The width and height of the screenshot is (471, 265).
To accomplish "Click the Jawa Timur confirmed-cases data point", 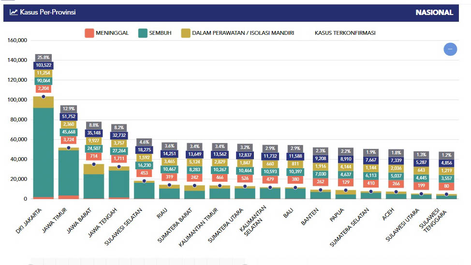I will [x=69, y=148].
